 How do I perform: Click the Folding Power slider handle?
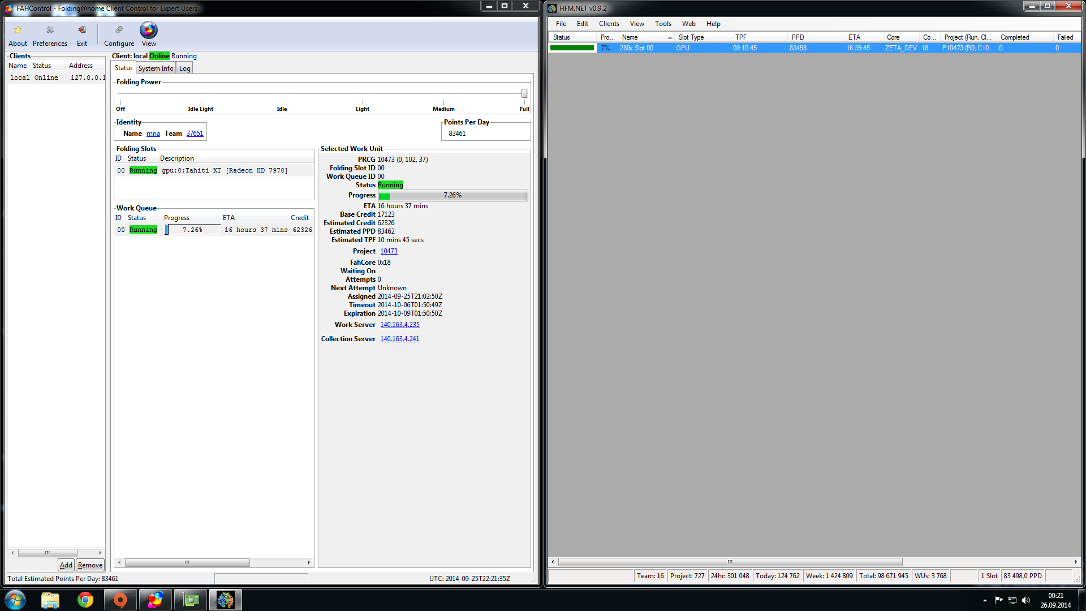[x=524, y=93]
